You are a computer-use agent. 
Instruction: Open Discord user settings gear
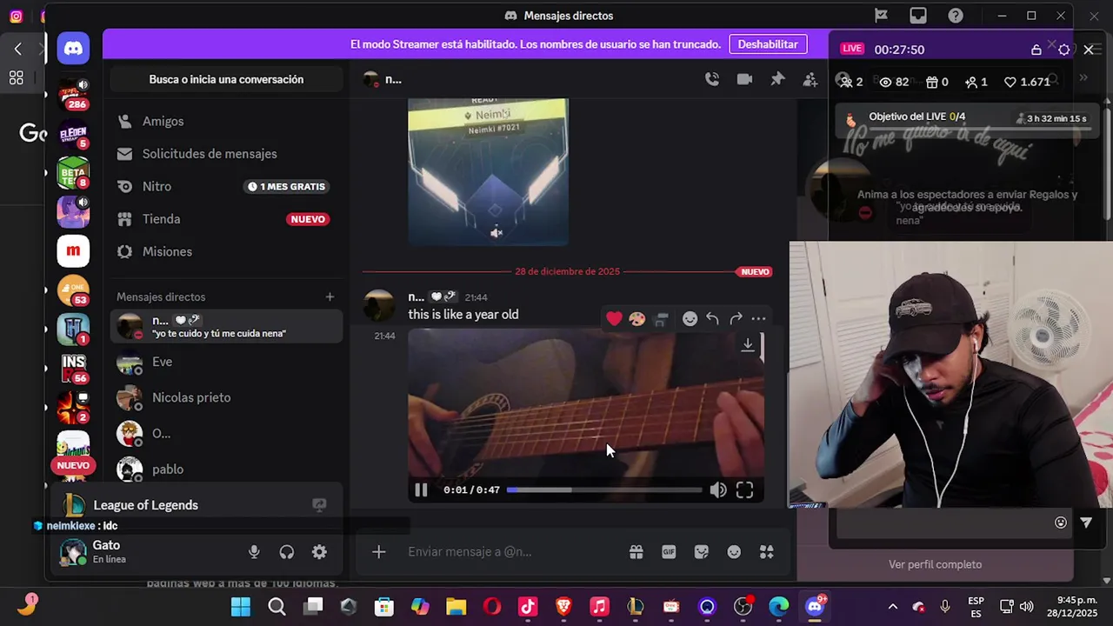(x=319, y=552)
